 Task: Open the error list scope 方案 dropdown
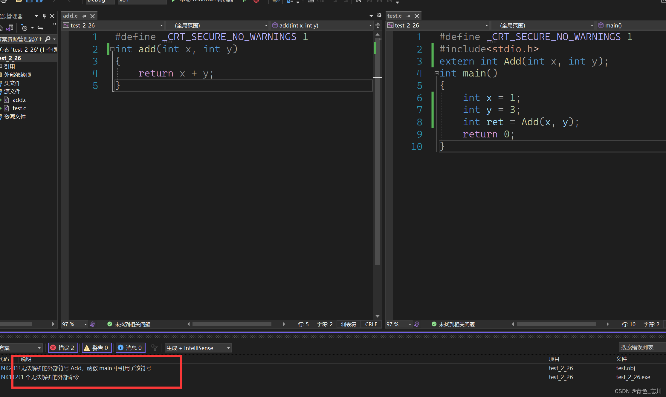pyautogui.click(x=21, y=348)
